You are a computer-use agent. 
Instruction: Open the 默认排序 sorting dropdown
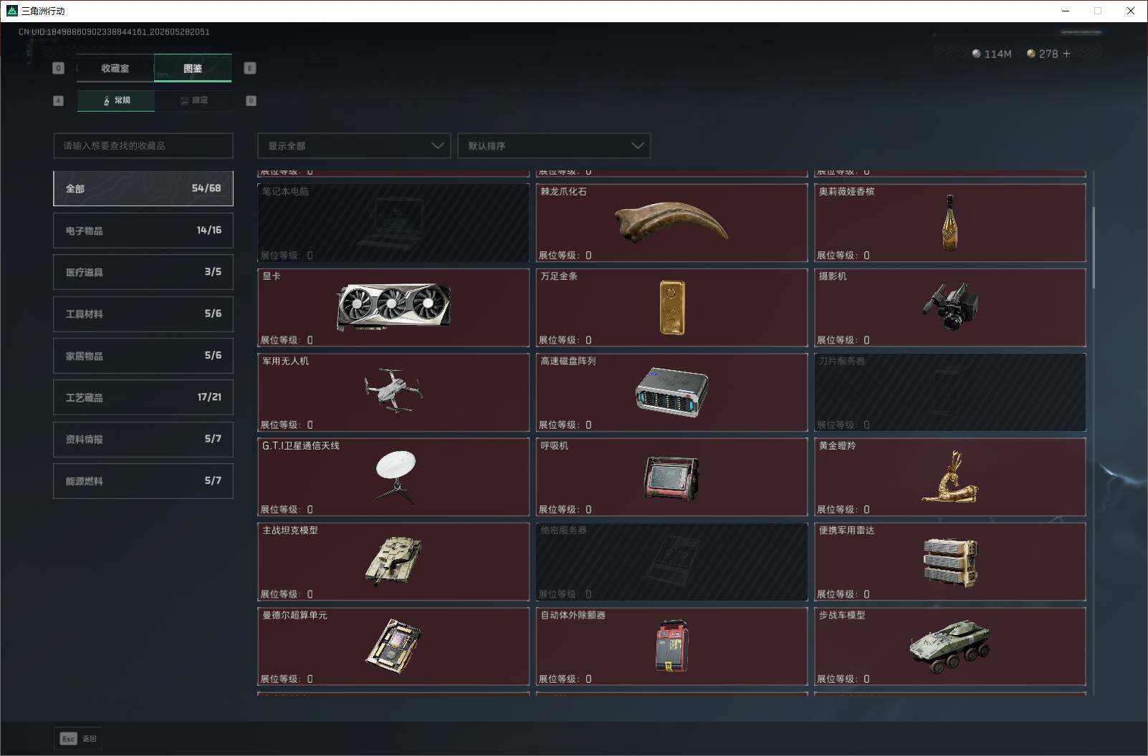554,145
